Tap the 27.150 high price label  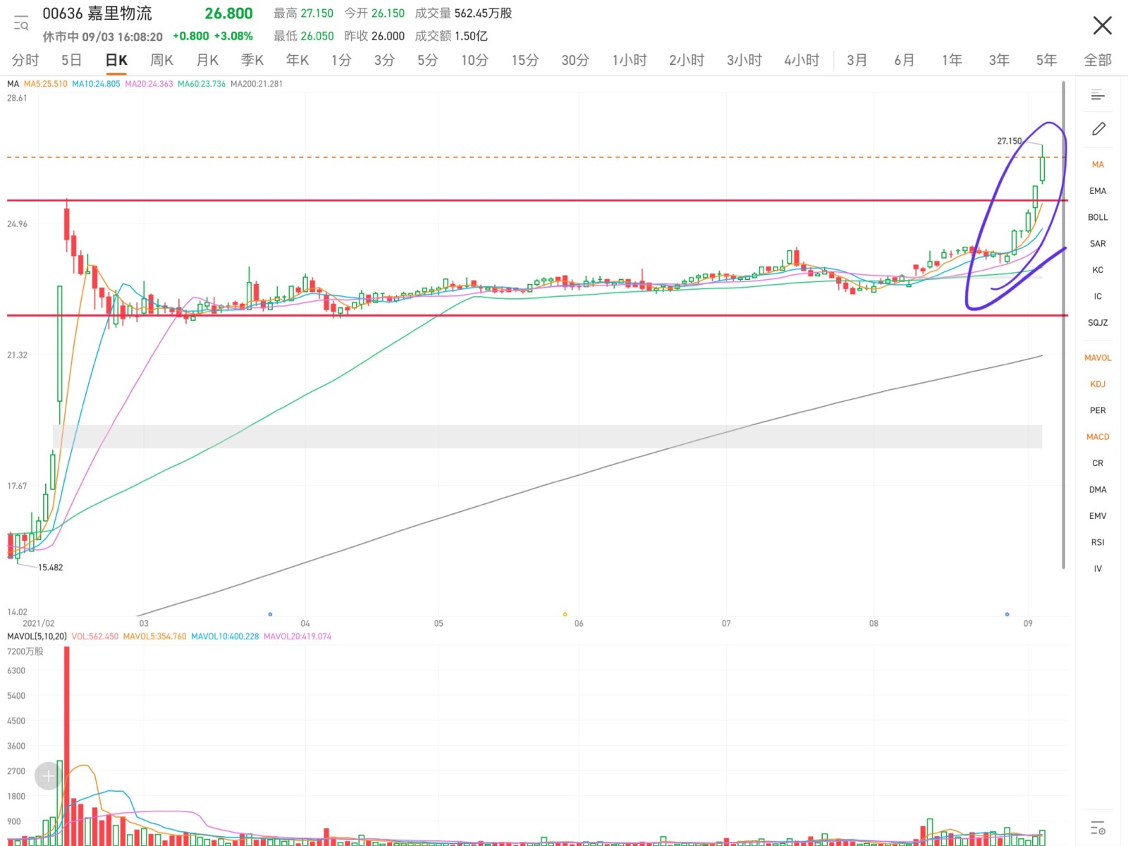point(1009,141)
